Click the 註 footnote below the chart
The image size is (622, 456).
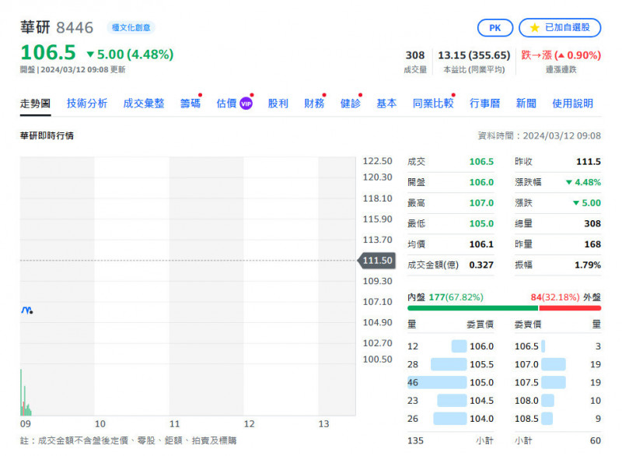128,441
